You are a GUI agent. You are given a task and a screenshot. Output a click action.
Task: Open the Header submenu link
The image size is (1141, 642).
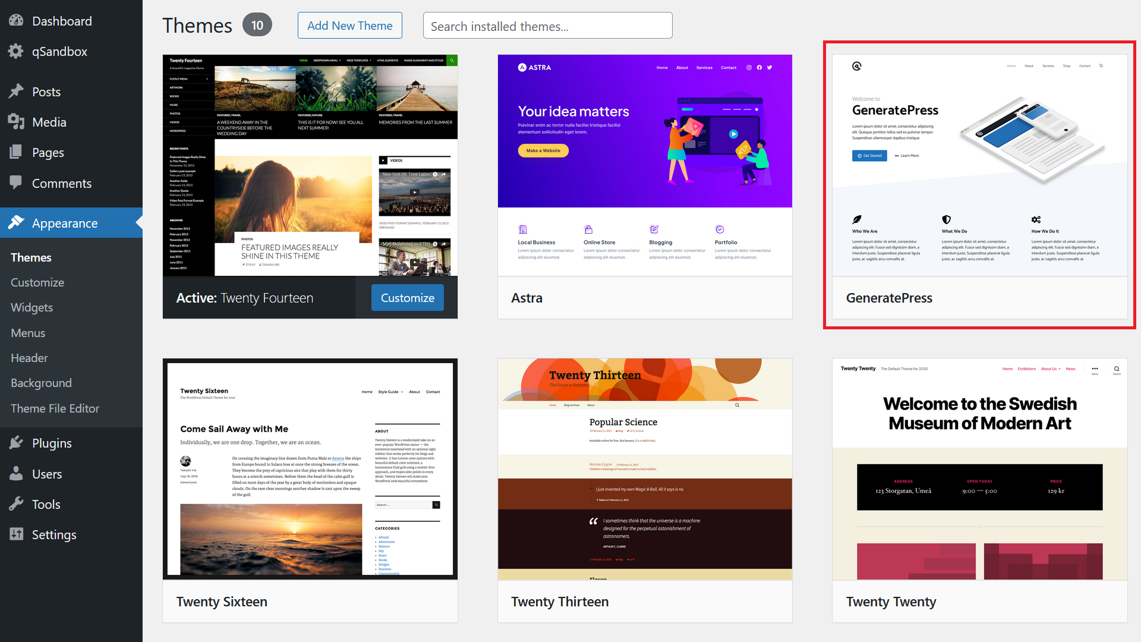click(29, 358)
